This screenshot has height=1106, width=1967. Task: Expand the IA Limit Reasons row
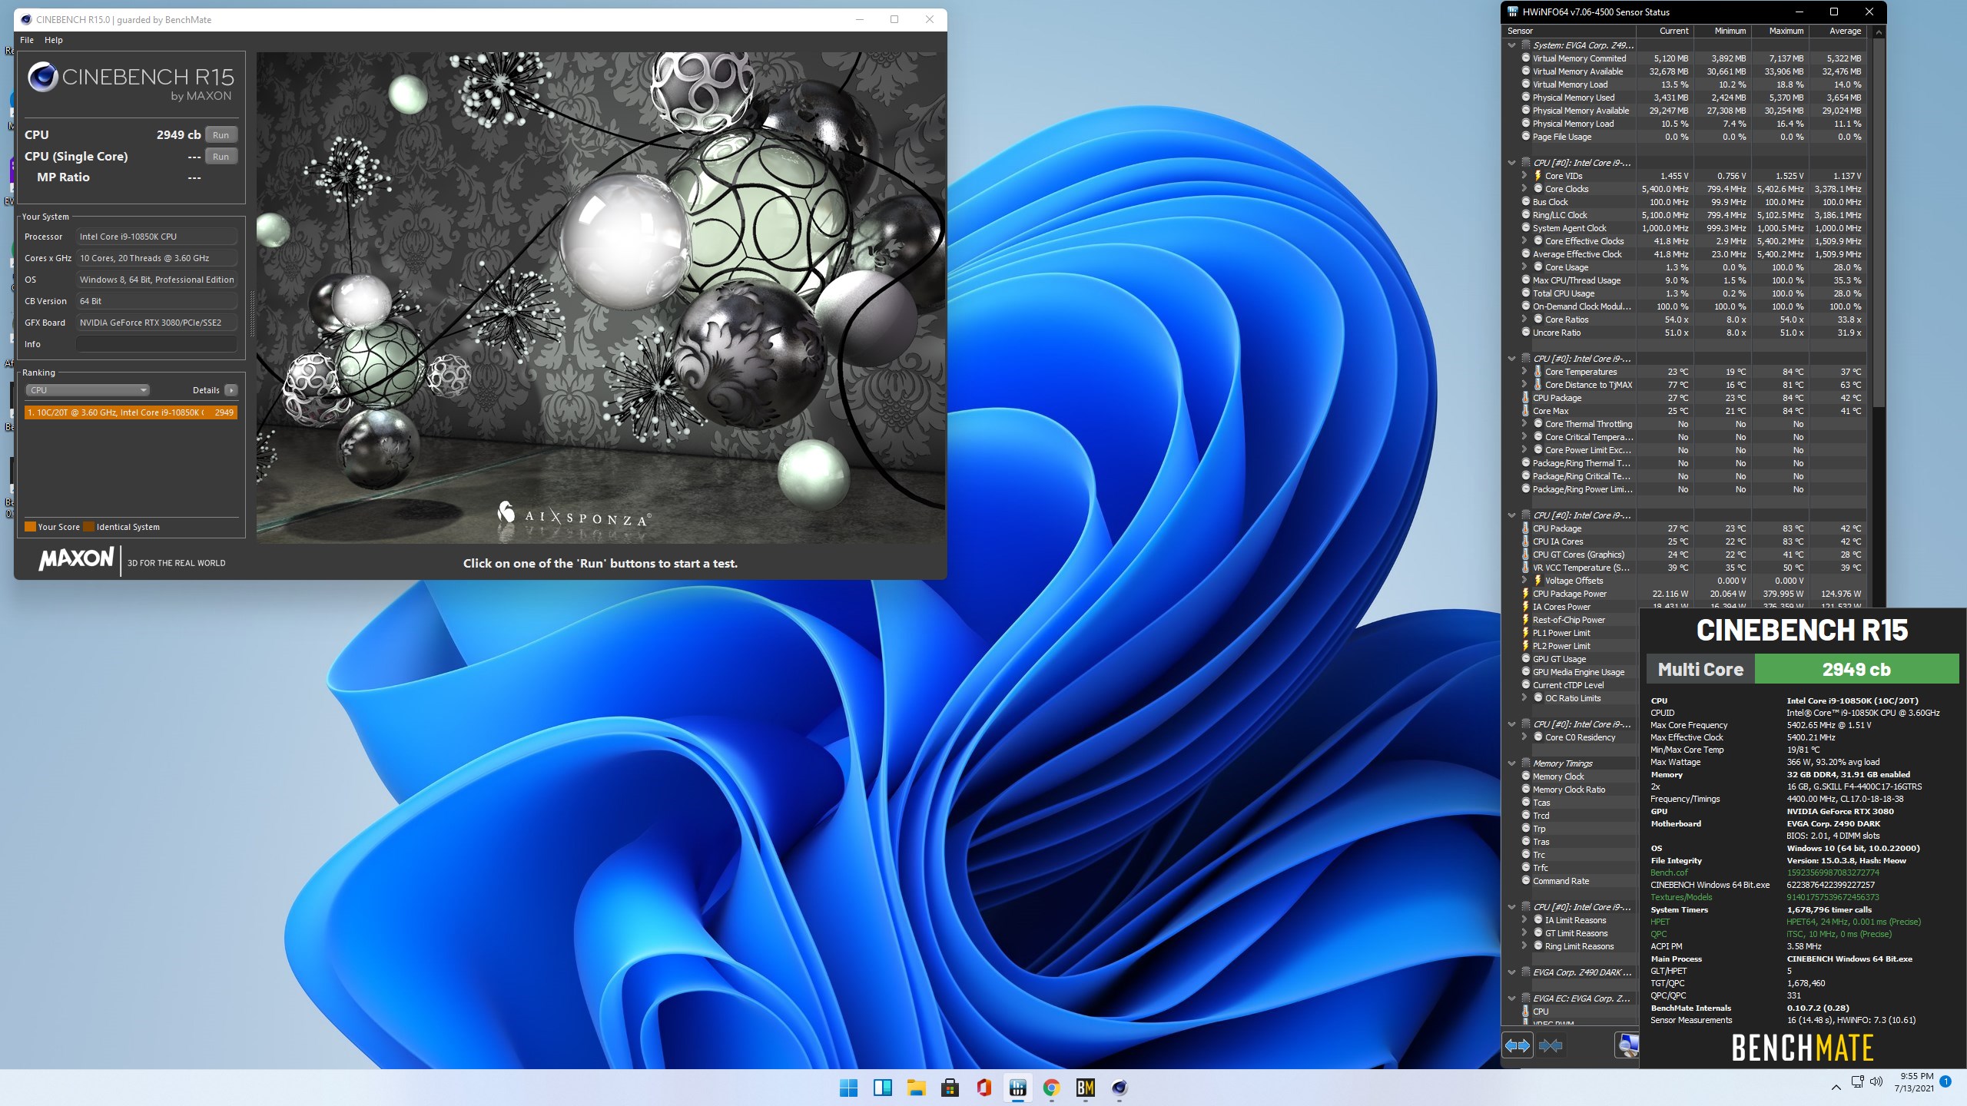1524,920
